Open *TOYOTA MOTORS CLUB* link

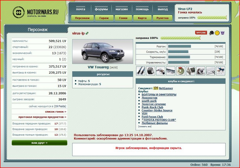[159, 120]
